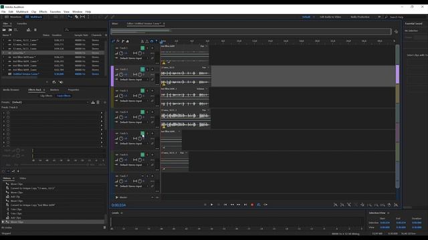This screenshot has height=240, width=428.
Task: Open the Help menu
Action: click(88, 12)
